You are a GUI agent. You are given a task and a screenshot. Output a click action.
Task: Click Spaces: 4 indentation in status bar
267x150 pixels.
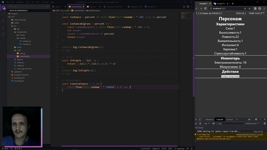pos(156,149)
